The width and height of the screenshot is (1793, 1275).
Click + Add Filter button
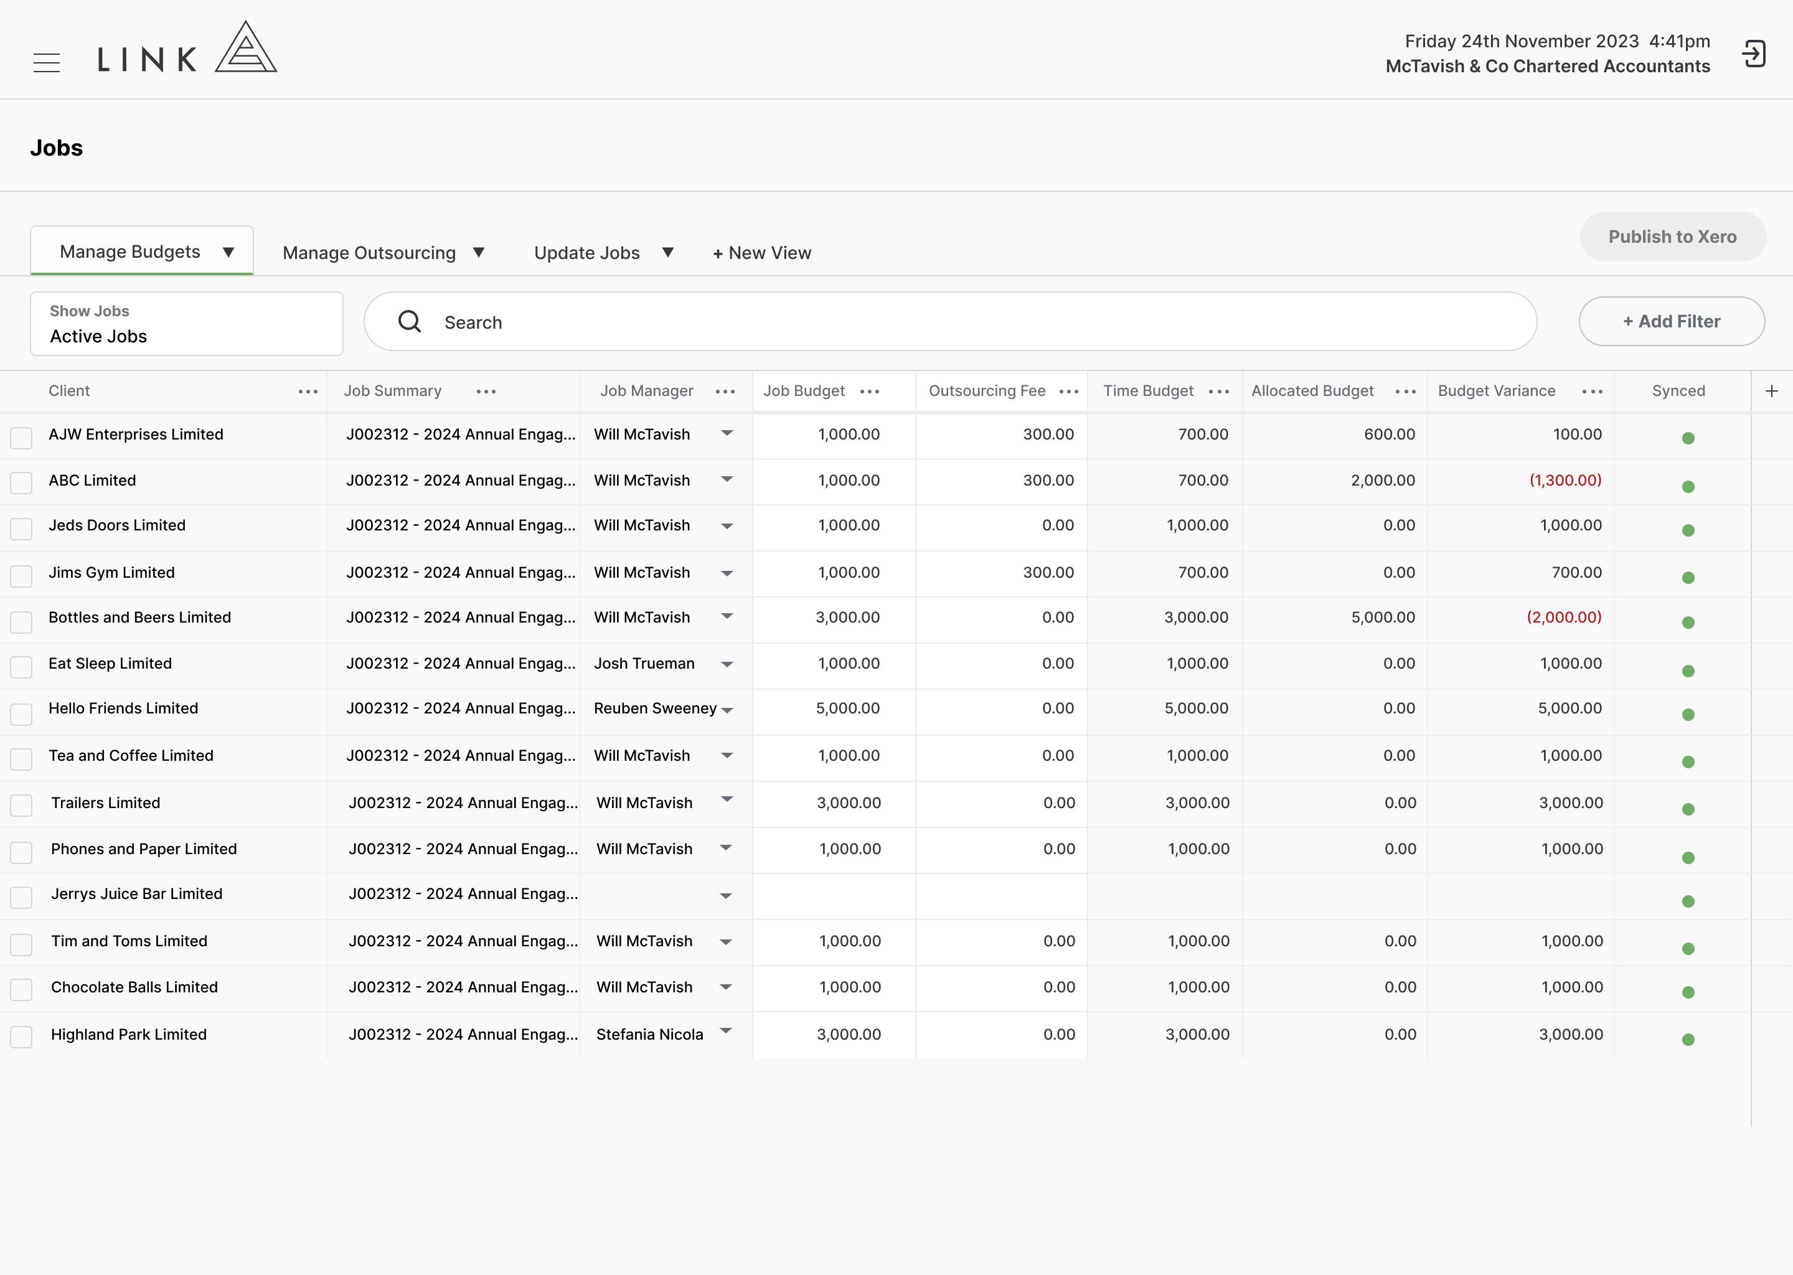pos(1672,321)
